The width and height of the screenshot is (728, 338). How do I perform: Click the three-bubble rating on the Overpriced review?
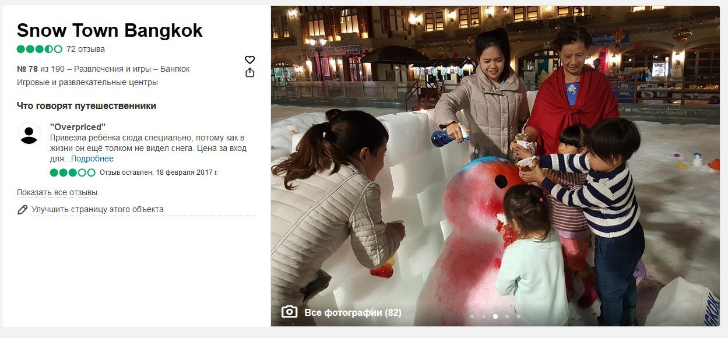tap(72, 172)
